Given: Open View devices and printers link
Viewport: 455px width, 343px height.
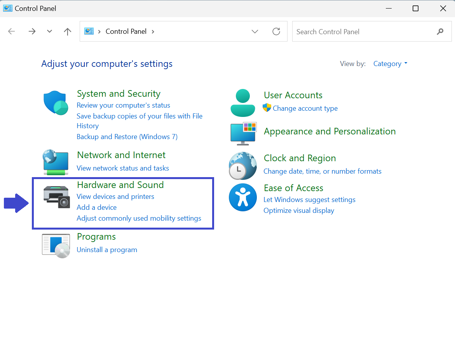Looking at the screenshot, I should [x=115, y=197].
